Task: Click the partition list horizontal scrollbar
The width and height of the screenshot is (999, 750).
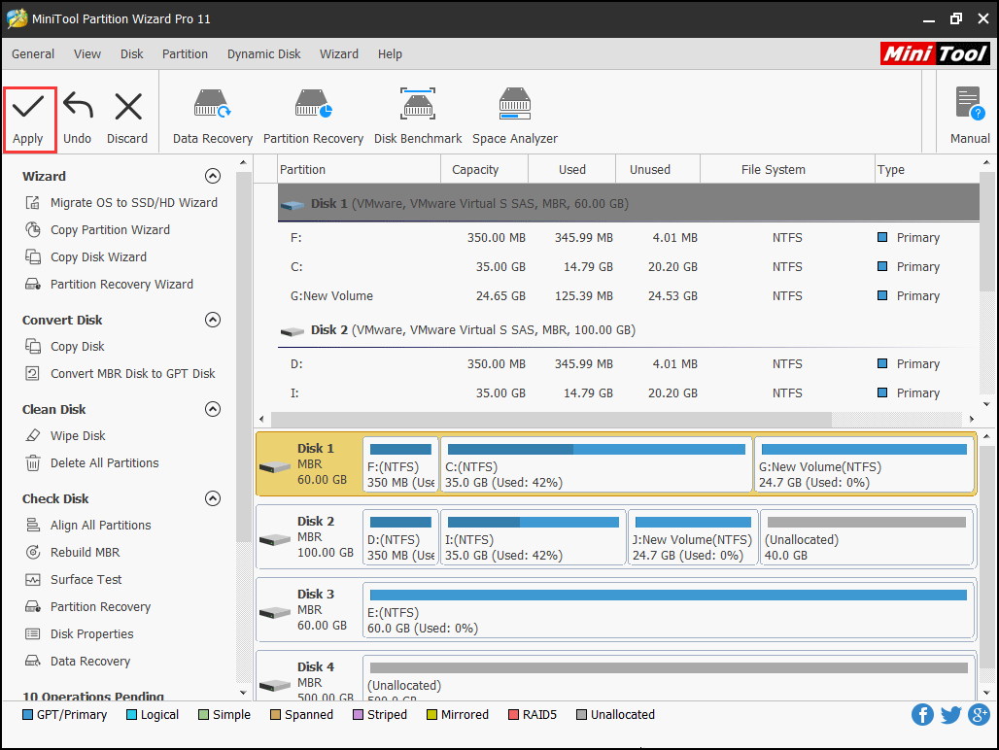Action: (x=551, y=419)
